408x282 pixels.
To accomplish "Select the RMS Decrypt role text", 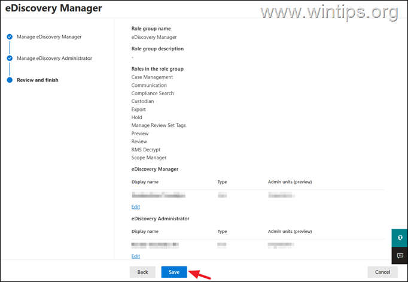I will click(146, 150).
